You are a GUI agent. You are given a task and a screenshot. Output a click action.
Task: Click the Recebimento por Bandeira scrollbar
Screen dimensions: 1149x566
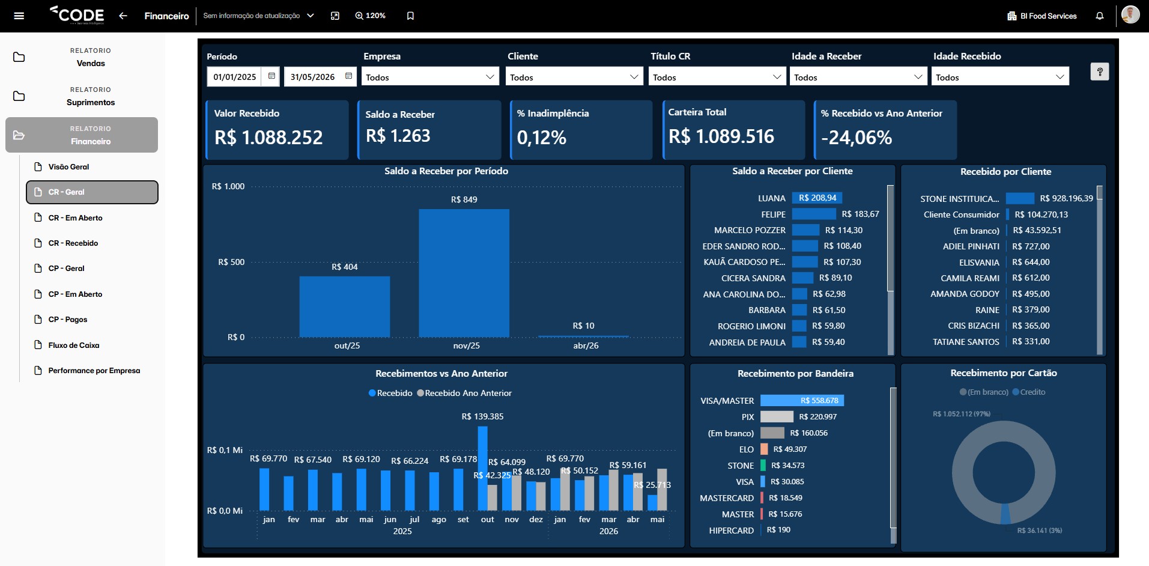tap(893, 458)
